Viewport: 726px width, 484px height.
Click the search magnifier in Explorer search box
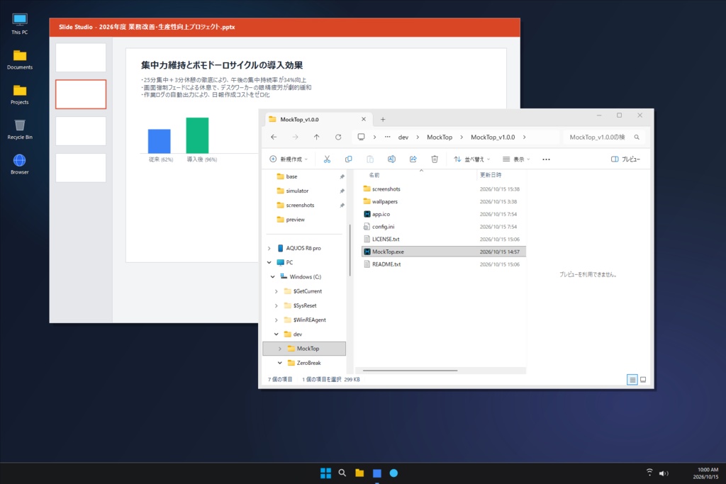point(637,137)
